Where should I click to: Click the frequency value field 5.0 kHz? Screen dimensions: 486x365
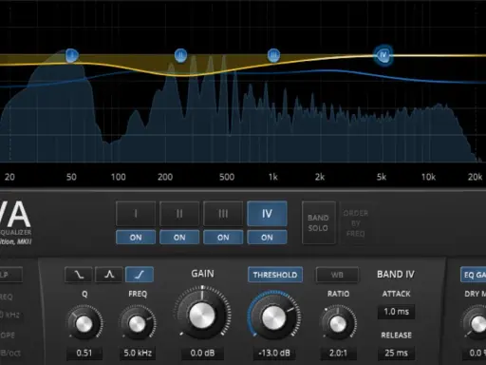138,353
